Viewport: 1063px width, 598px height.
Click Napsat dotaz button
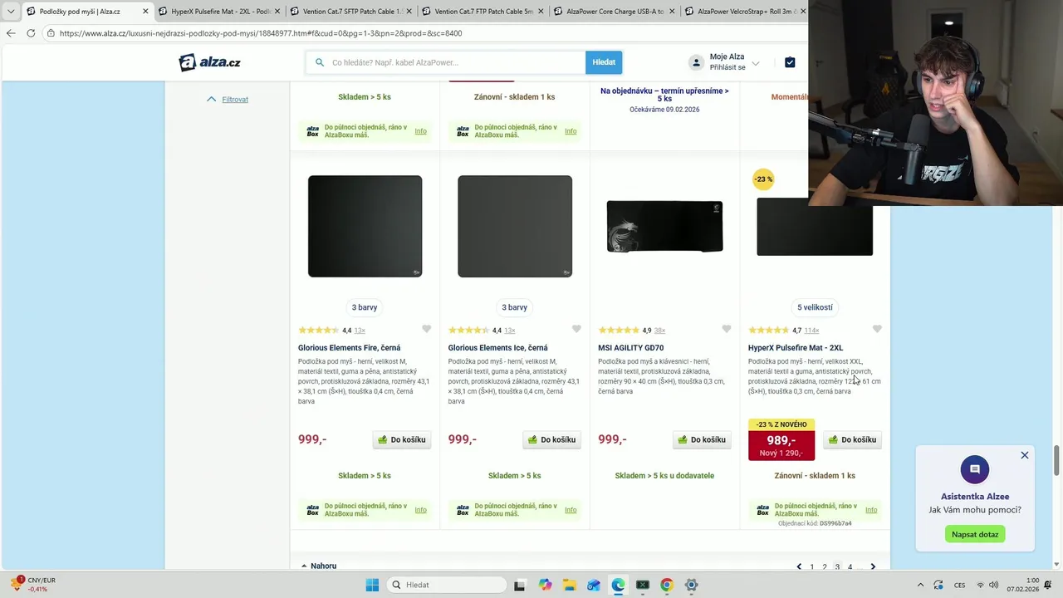[x=975, y=534]
